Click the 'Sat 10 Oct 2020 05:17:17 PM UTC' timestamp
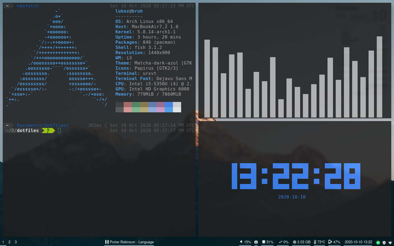The height and width of the screenshot is (246, 394). (x=152, y=130)
